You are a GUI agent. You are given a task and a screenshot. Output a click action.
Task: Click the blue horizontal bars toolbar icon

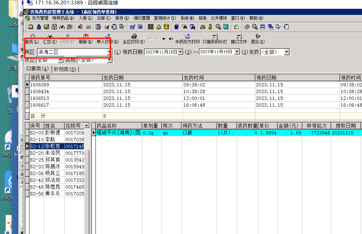pyautogui.click(x=262, y=27)
